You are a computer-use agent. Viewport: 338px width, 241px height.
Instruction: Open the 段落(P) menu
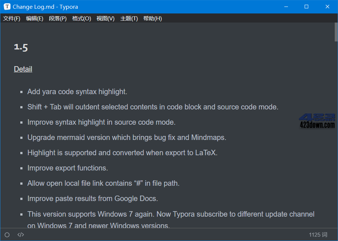click(x=57, y=18)
